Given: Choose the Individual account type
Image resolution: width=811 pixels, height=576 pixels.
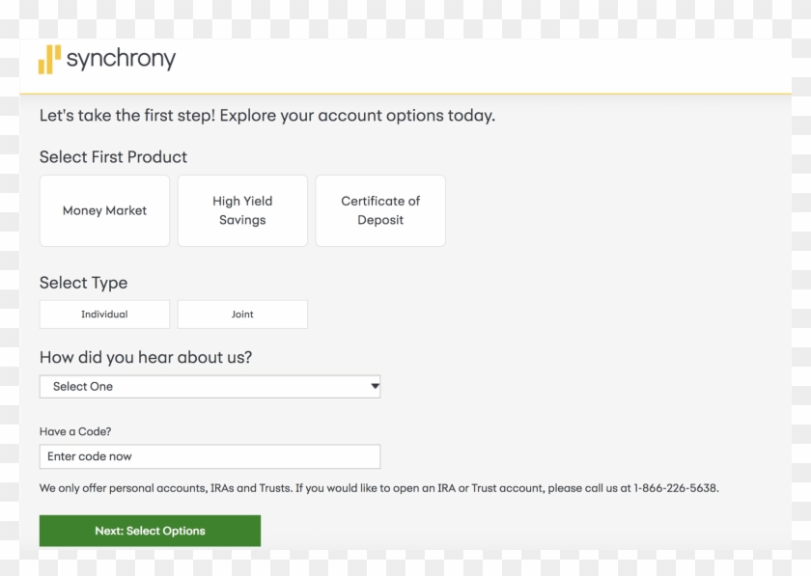Looking at the screenshot, I should [104, 314].
